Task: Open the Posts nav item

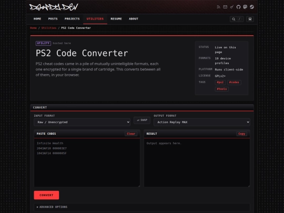Action: click(53, 19)
